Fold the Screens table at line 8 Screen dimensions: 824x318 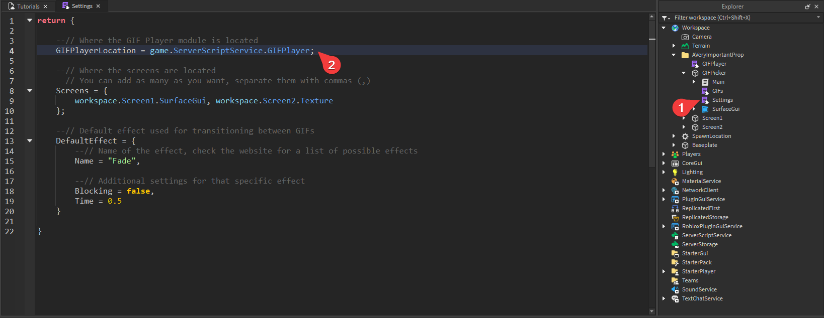pyautogui.click(x=30, y=91)
